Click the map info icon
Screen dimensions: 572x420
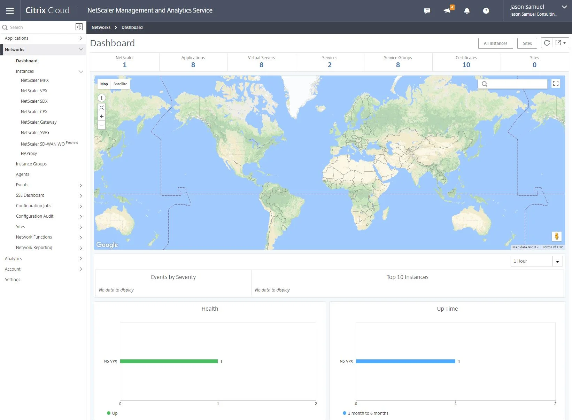tap(102, 98)
